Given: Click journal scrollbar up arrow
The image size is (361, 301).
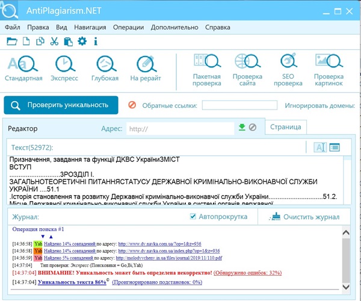Looking at the screenshot, I should (346, 232).
